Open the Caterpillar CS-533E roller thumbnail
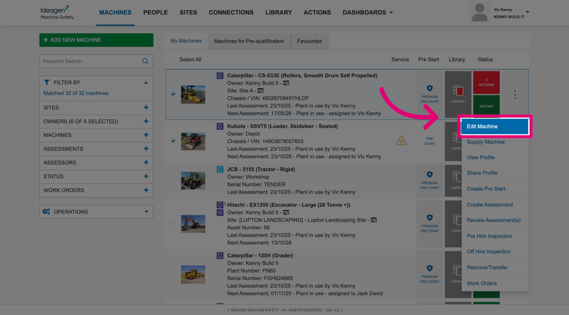The image size is (569, 315). click(x=193, y=94)
